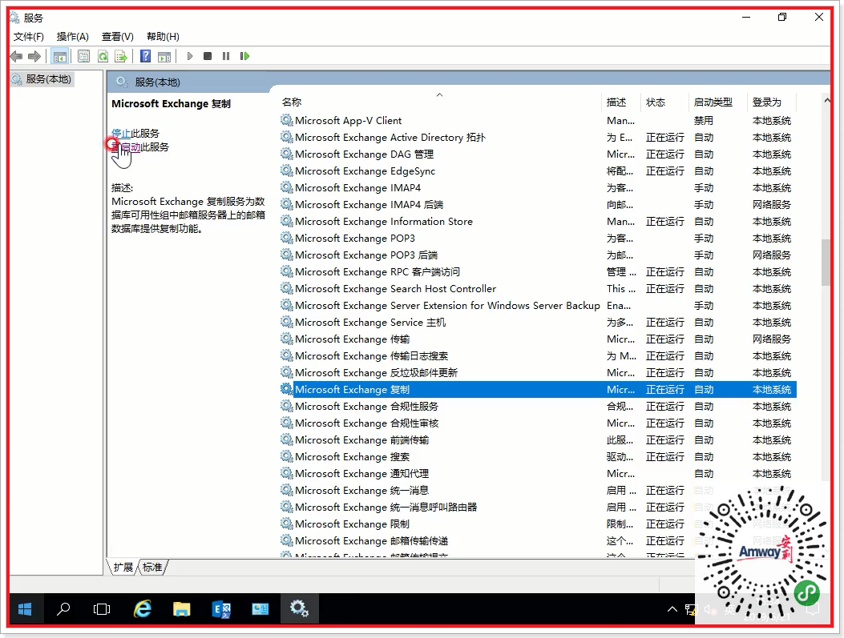The image size is (844, 638).
Task: Pause the service with the toolbar pause icon
Action: (x=226, y=56)
